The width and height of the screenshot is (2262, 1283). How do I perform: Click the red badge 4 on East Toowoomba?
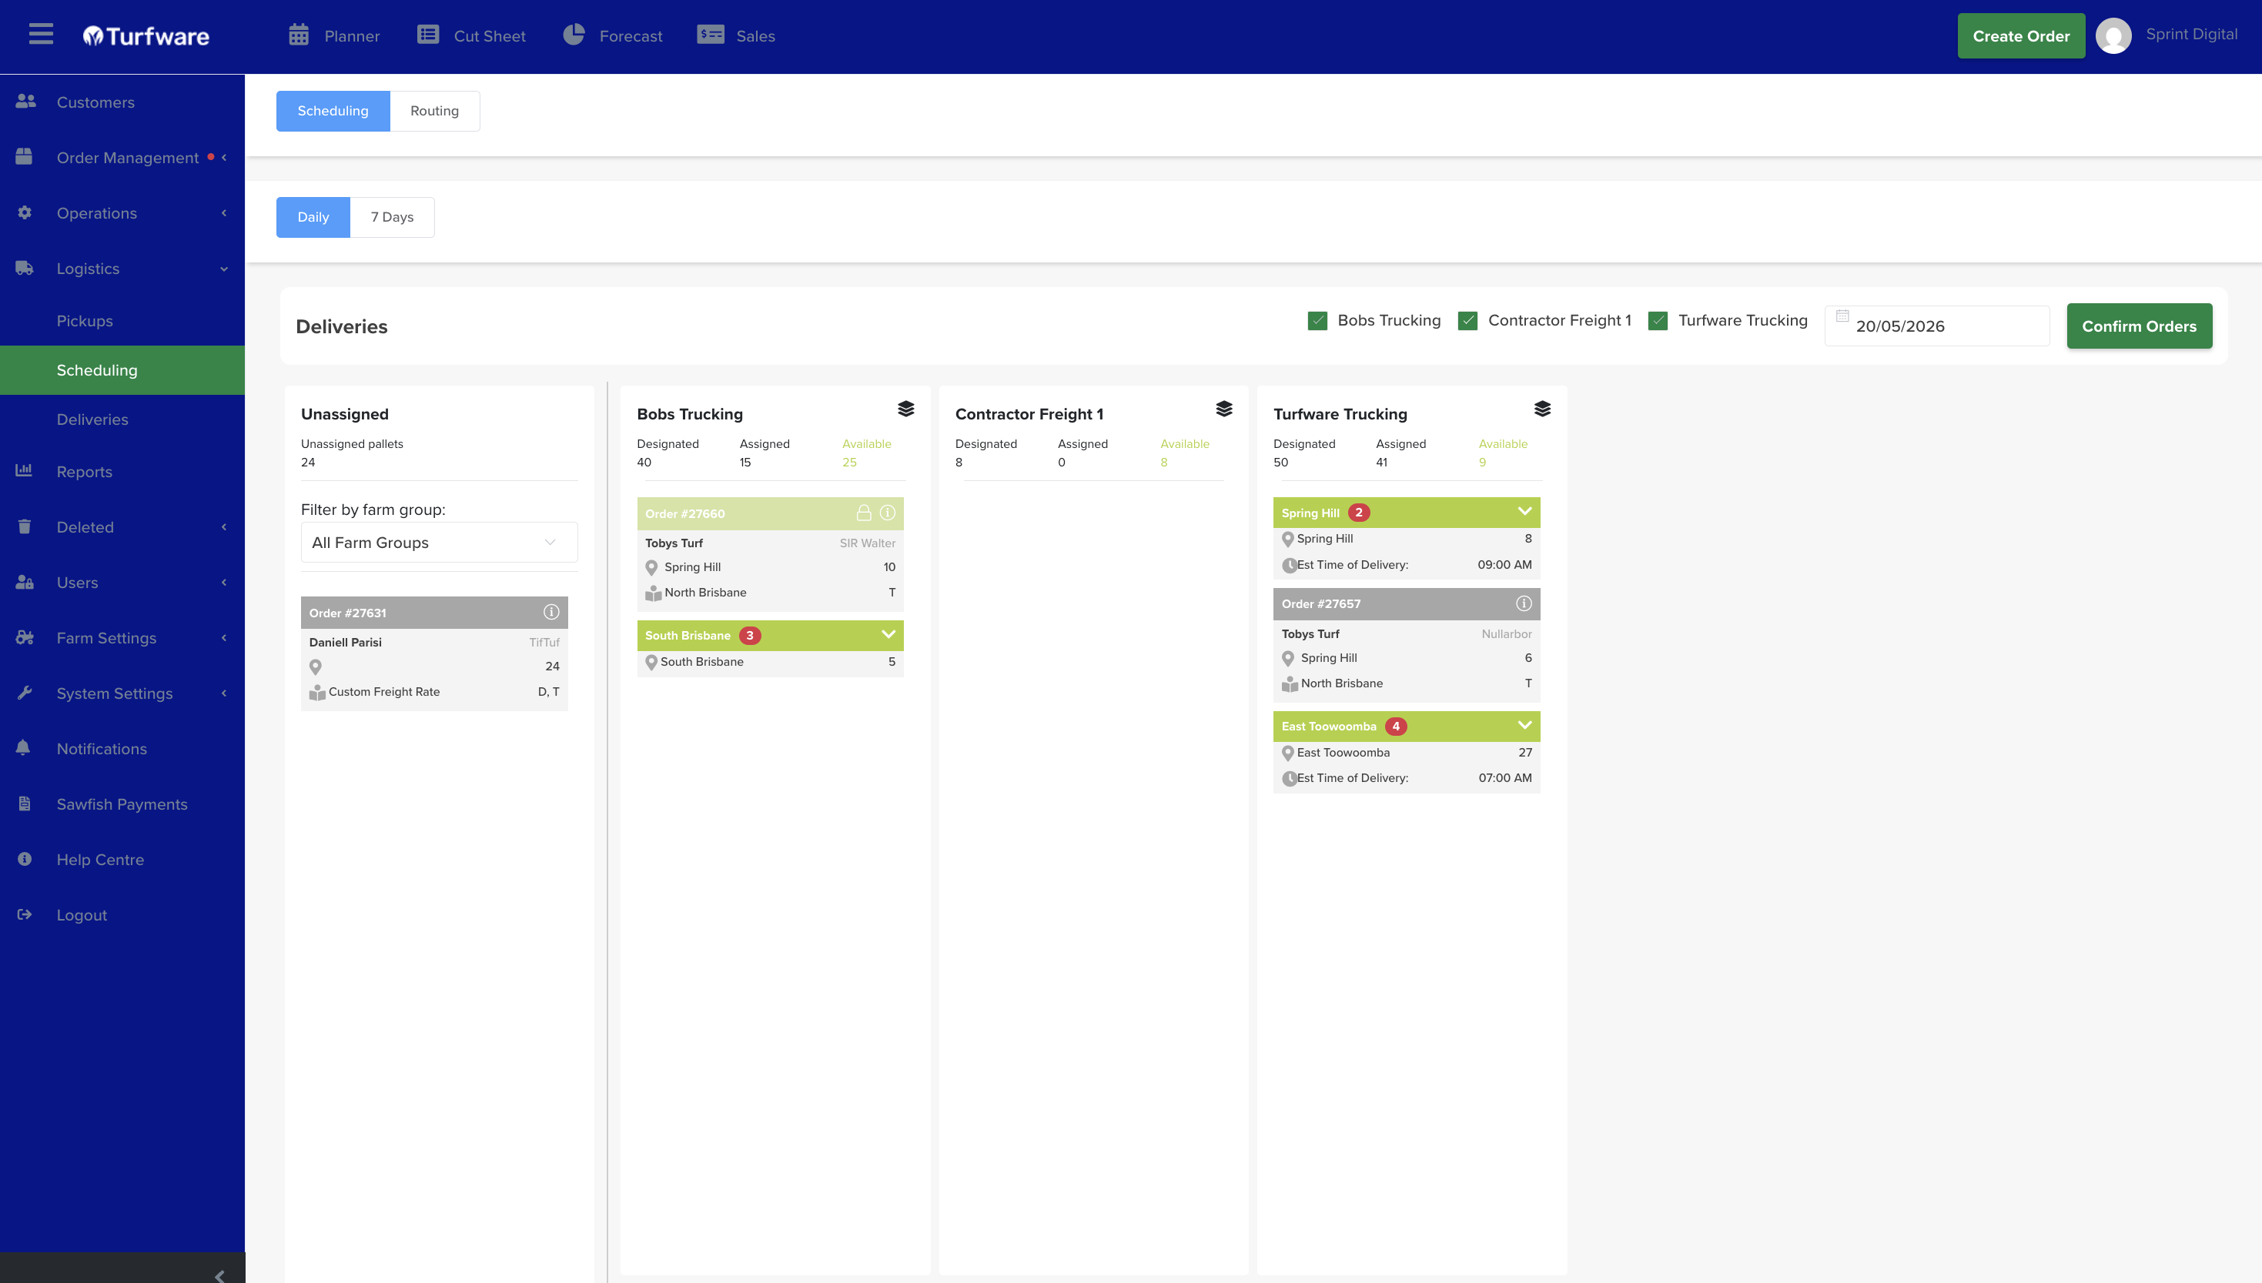point(1396,726)
